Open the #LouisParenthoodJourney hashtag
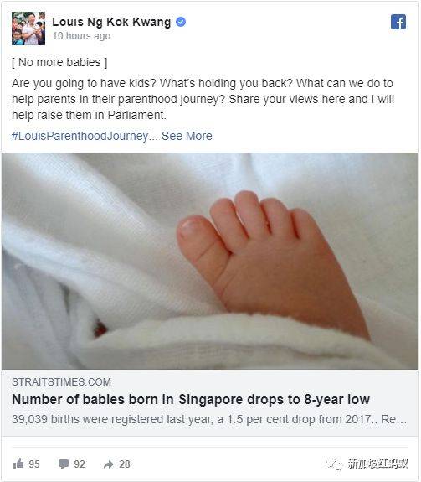421x482 pixels. pyautogui.click(x=80, y=136)
